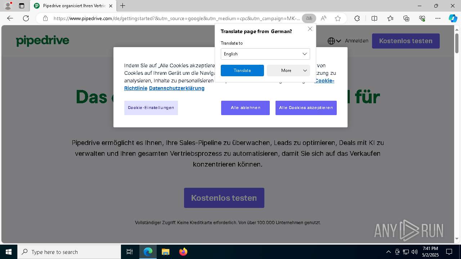
Task: Expand the More options dropdown
Action: [x=288, y=71]
